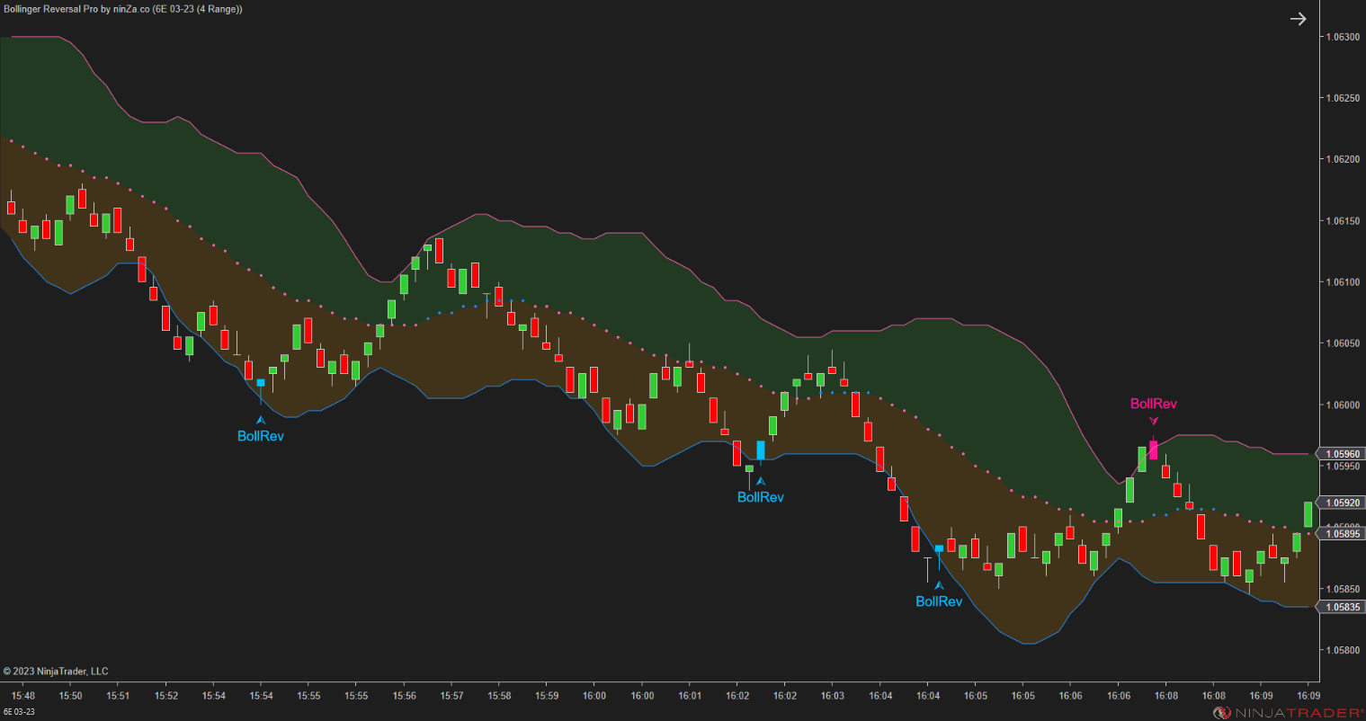
Task: Click the 16:00 time axis label
Action: click(594, 695)
